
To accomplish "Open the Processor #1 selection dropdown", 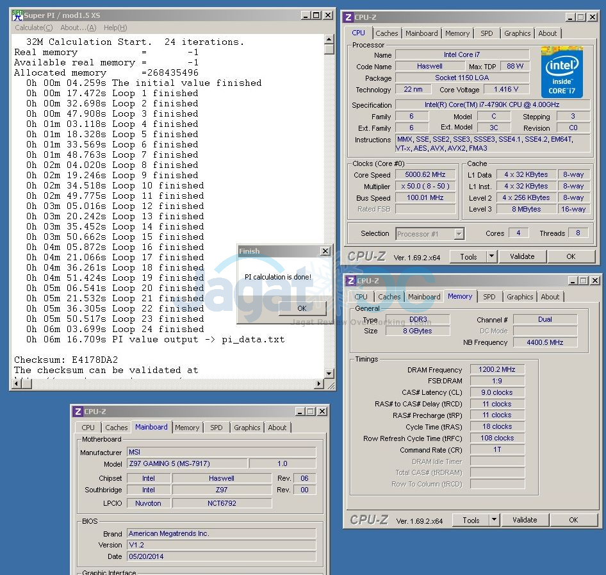I will 459,234.
